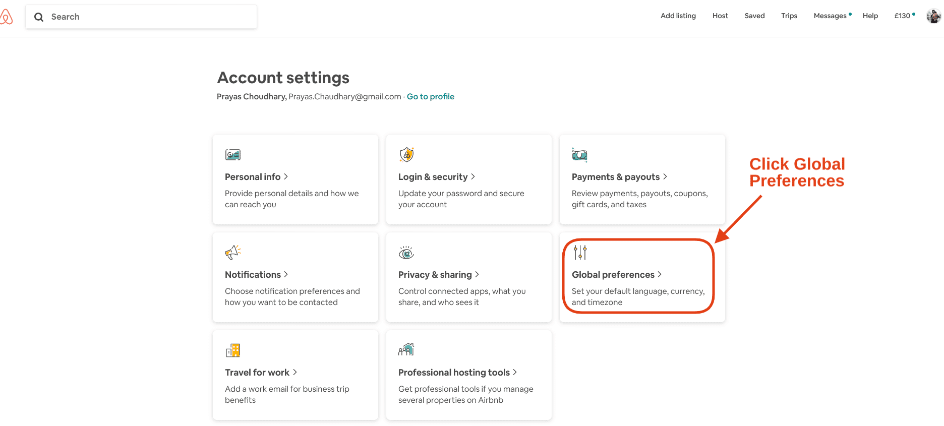Expand chevron next to Privacy & sharing
The height and width of the screenshot is (426, 944).
coord(477,274)
